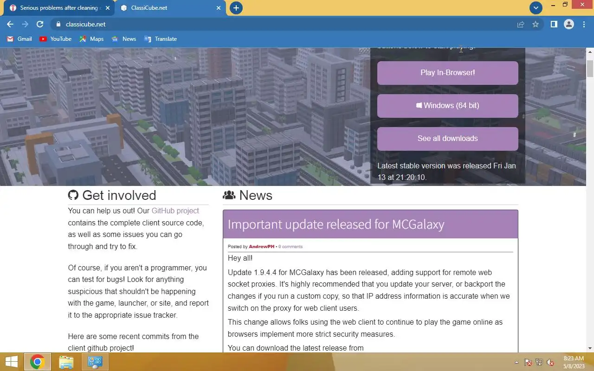Bookmark this page with the star icon
Image resolution: width=594 pixels, height=371 pixels.
(x=536, y=24)
